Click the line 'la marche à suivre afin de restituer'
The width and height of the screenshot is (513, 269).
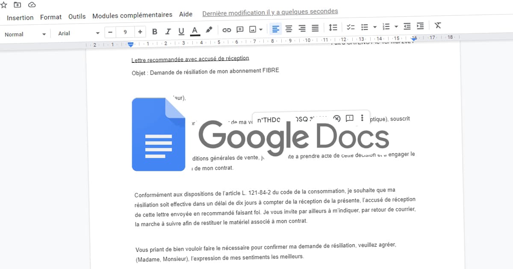(221, 222)
